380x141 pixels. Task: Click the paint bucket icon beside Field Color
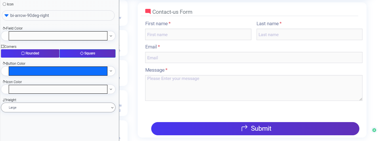4,28
